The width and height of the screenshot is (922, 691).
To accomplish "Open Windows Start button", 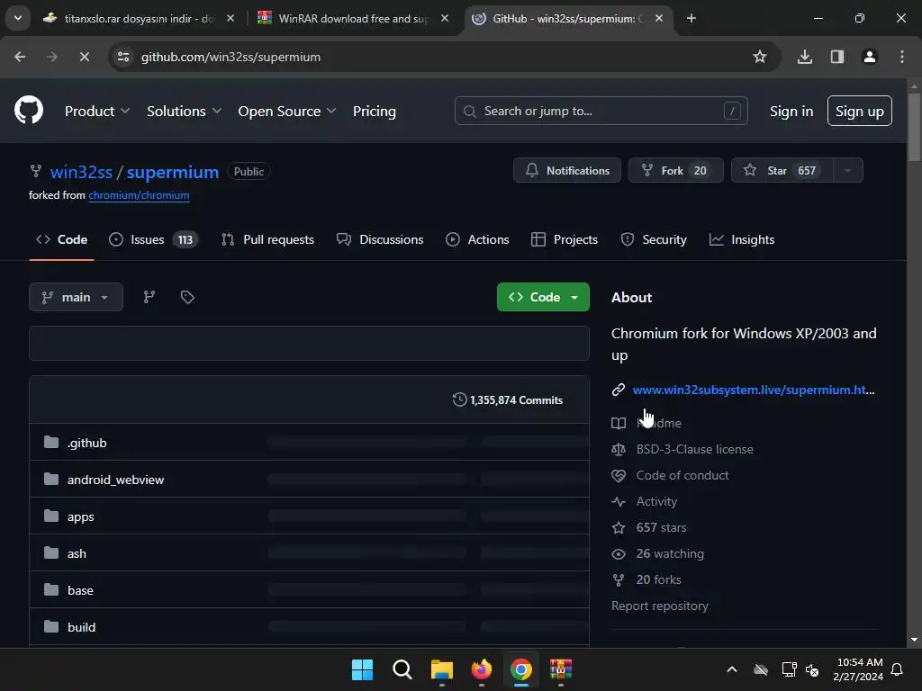I will [362, 669].
